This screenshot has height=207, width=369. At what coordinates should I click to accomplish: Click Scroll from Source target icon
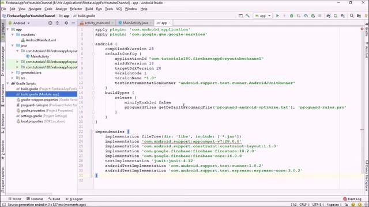point(50,23)
